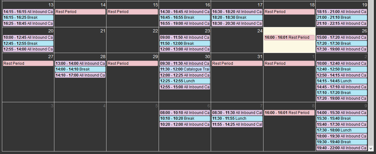
Task: Click the 12:25 - 12:55 Lunch event on 30th
Action: (x=185, y=81)
